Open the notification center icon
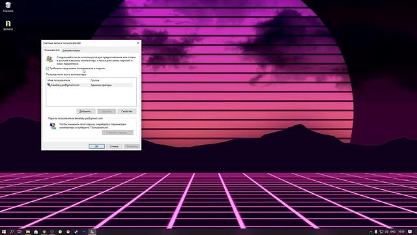Image resolution: width=417 pixels, height=235 pixels. 410,232
